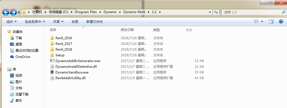
Task: Expand the arrow after Dynamo Revit
Action: pyautogui.click(x=149, y=12)
